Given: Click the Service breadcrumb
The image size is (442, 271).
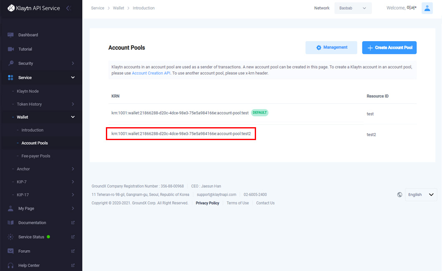Looking at the screenshot, I should [98, 8].
